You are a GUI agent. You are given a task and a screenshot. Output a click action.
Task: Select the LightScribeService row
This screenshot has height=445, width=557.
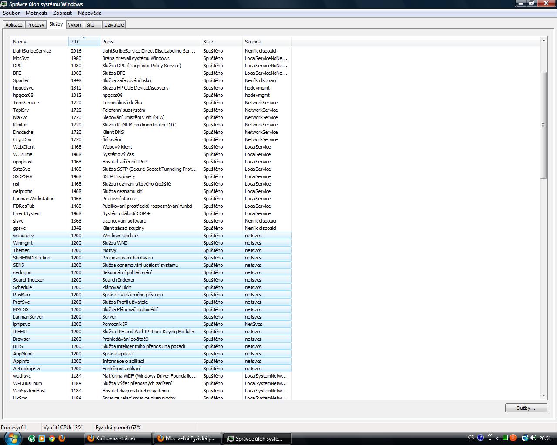151,51
